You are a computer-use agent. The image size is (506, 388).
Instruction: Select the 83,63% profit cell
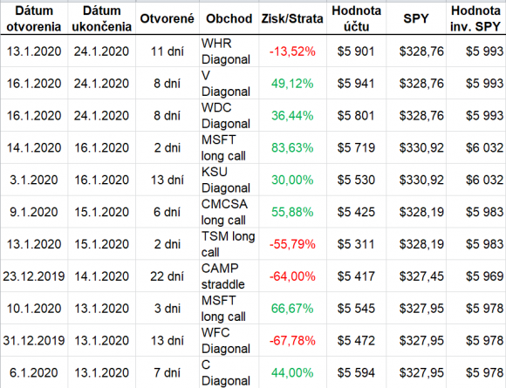pyautogui.click(x=292, y=147)
